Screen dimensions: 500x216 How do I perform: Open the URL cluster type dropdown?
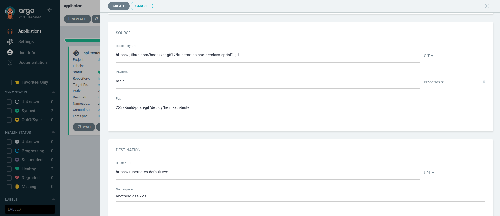429,173
